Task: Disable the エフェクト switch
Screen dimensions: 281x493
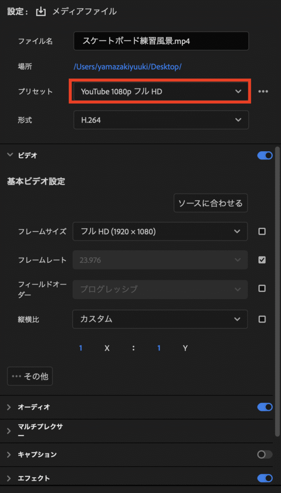Action: [x=265, y=478]
